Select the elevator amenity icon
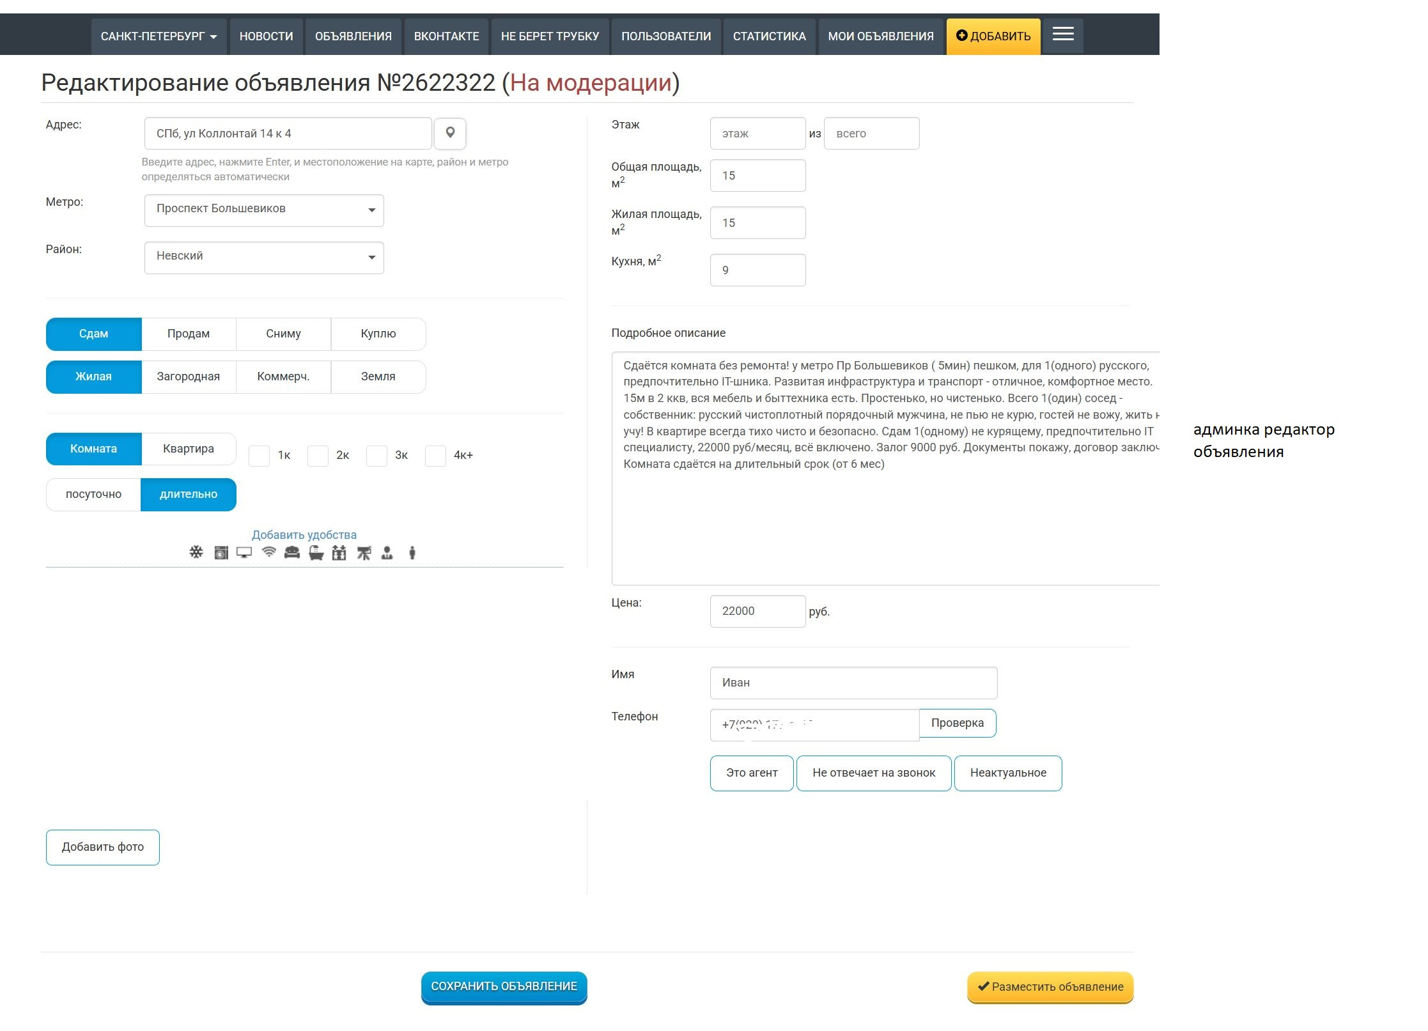This screenshot has width=1428, height=1031. [x=339, y=553]
